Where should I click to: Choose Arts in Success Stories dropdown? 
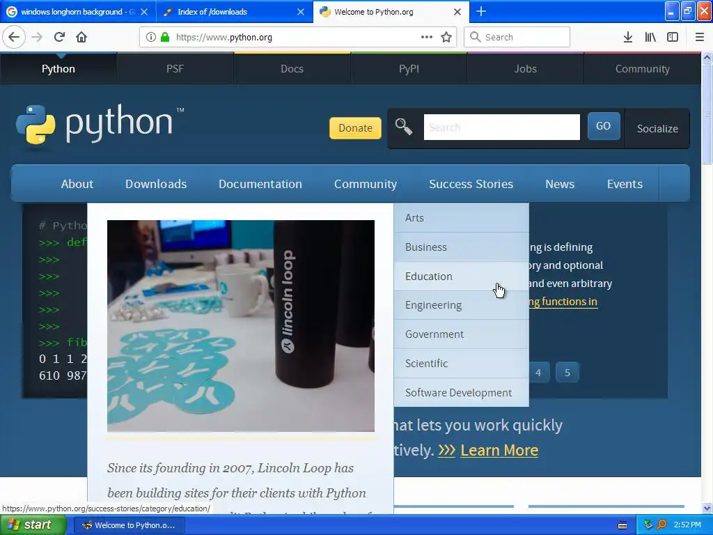point(461,218)
